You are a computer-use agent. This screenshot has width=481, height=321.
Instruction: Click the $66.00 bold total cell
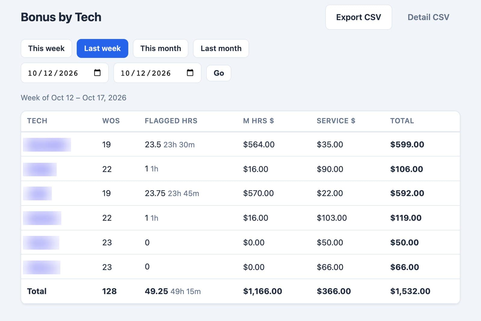(404, 267)
